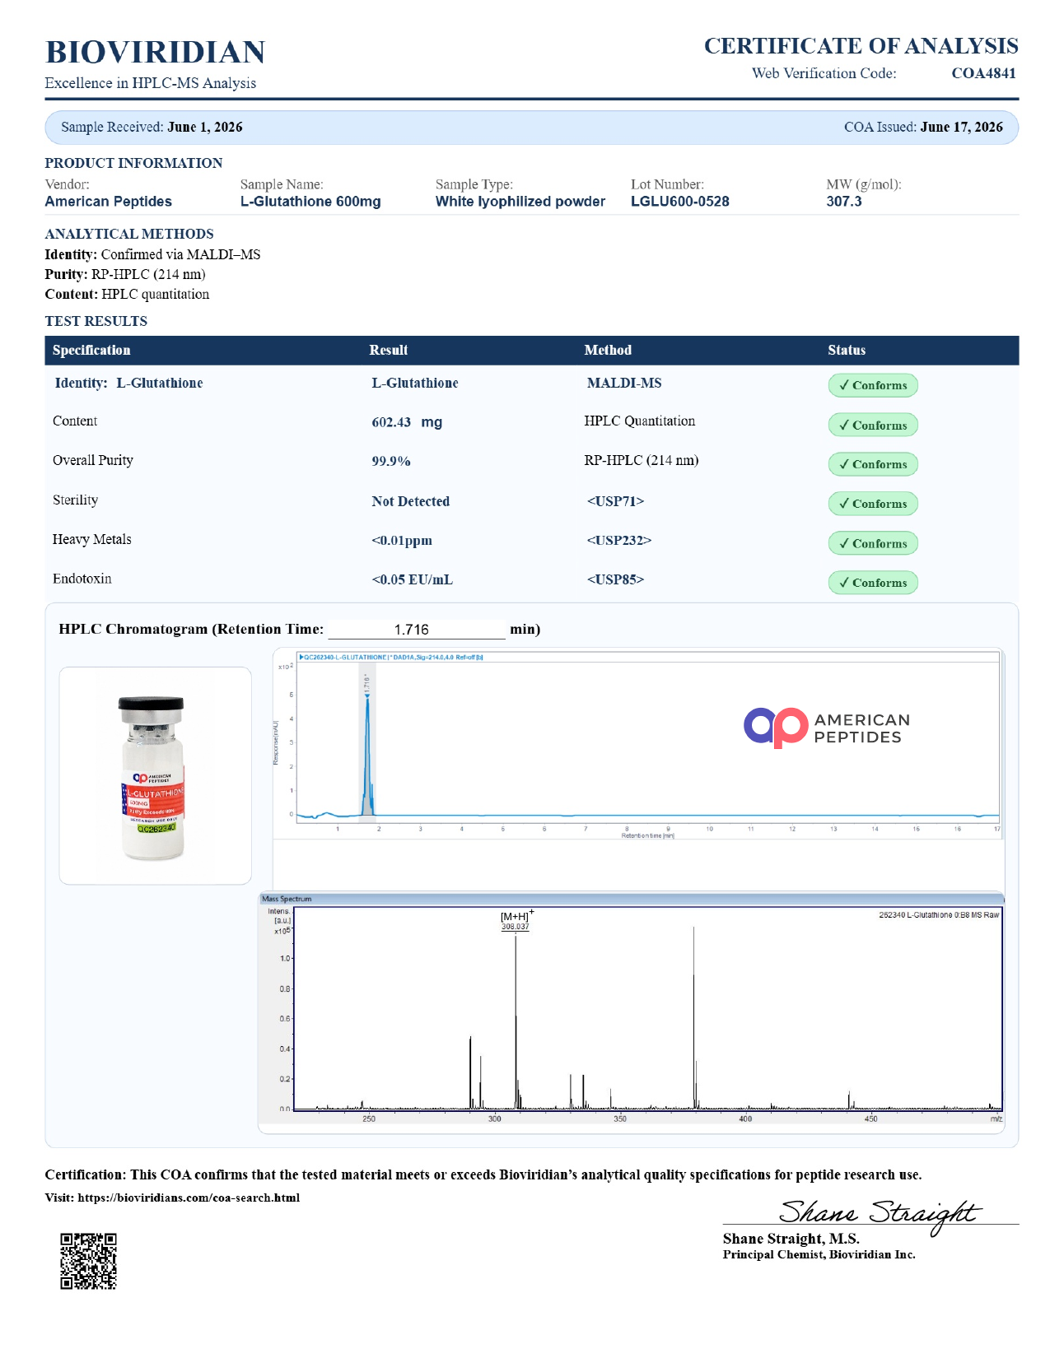Click the content result 602.43 mg
The image size is (1050, 1358).
(407, 422)
